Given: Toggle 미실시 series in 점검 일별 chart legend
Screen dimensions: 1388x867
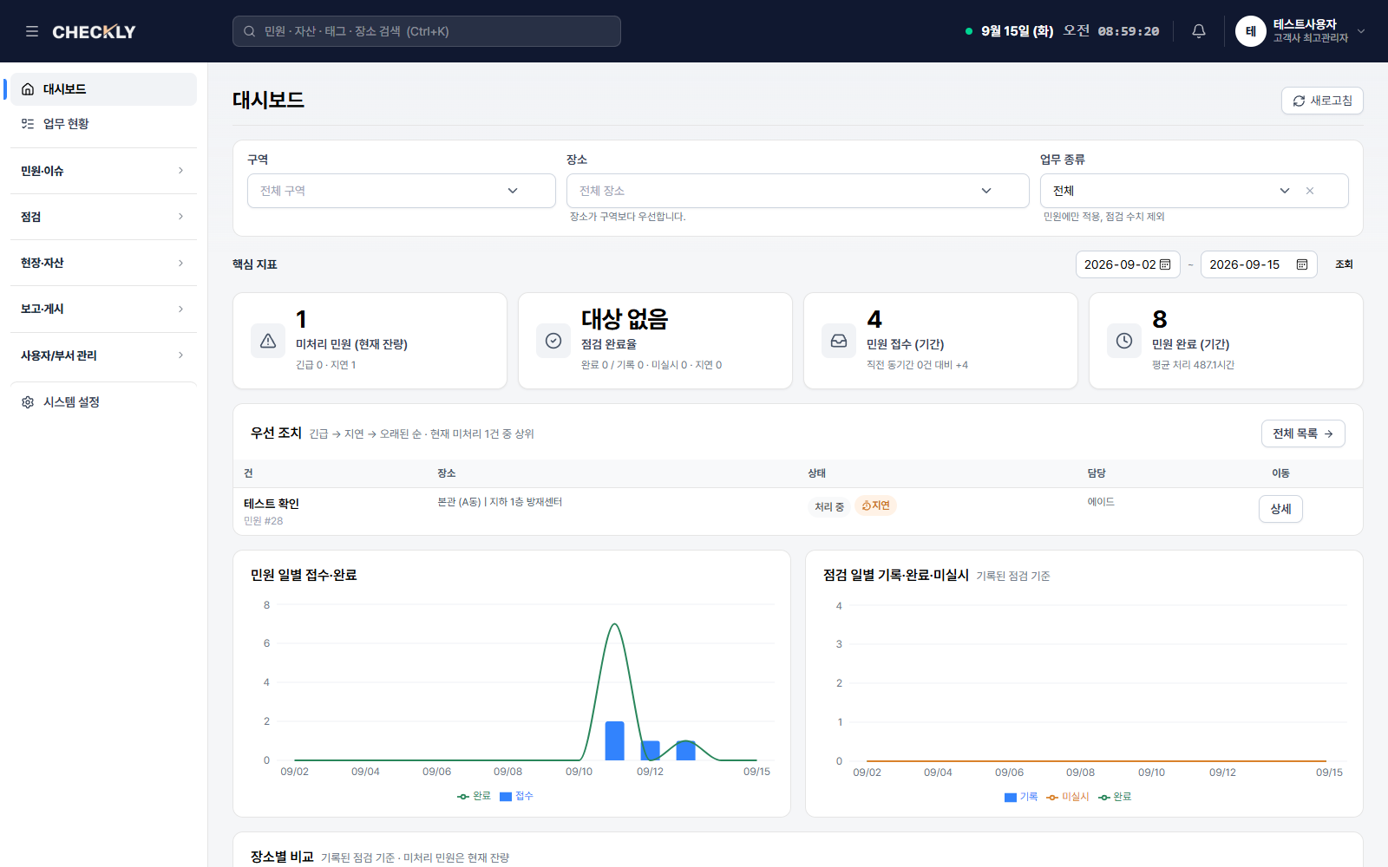Looking at the screenshot, I should pyautogui.click(x=1068, y=797).
